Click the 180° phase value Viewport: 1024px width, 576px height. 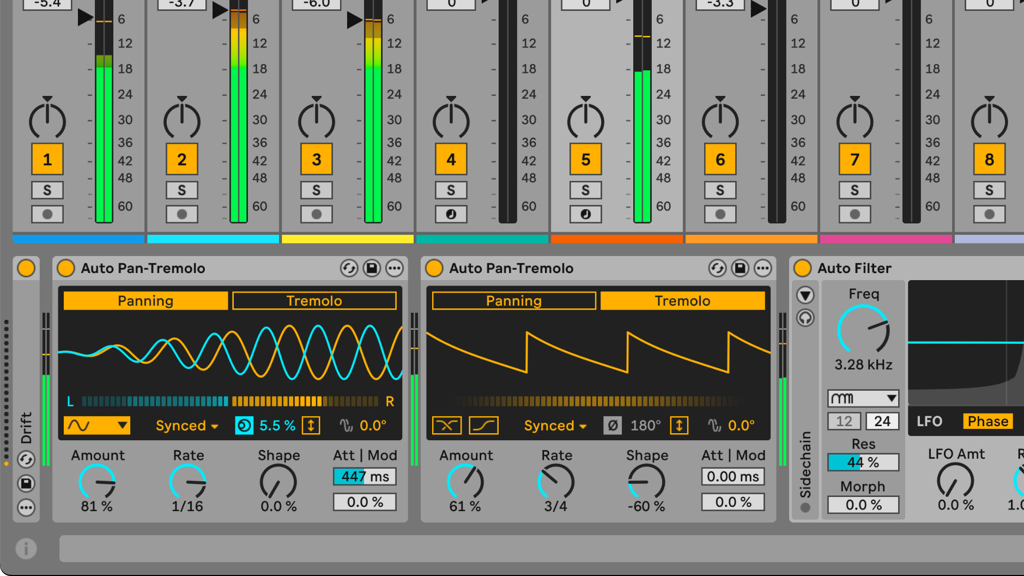click(646, 426)
